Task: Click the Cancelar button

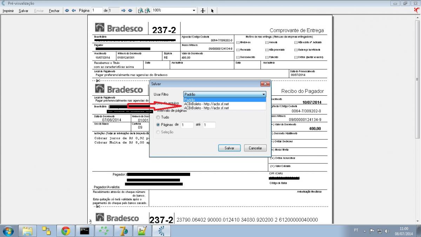Action: tap(255, 148)
